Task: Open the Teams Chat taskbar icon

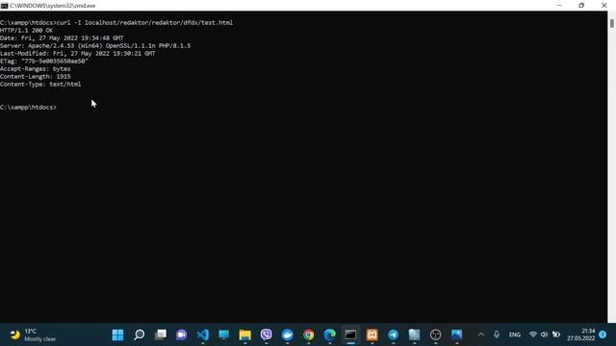Action: pos(181,334)
